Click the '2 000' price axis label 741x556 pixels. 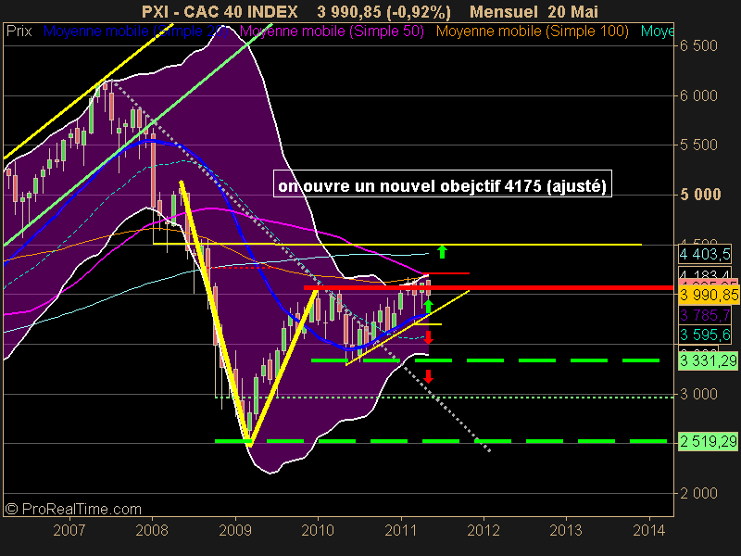click(x=698, y=494)
